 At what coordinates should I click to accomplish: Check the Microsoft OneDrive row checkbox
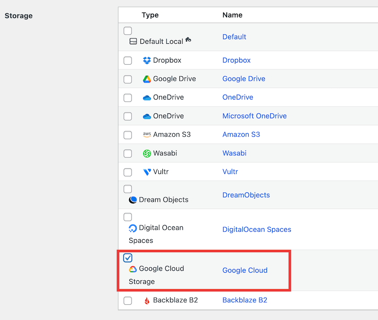pyautogui.click(x=128, y=116)
